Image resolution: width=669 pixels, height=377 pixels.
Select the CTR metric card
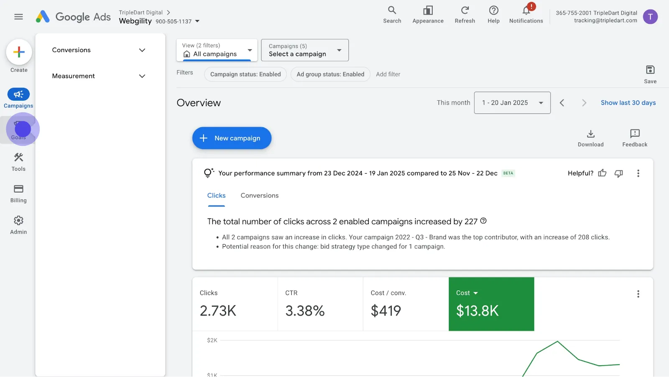[320, 304]
